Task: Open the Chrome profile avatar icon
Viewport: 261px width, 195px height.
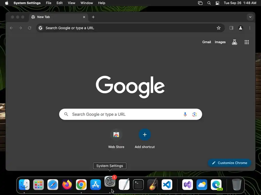Action: pyautogui.click(x=241, y=28)
